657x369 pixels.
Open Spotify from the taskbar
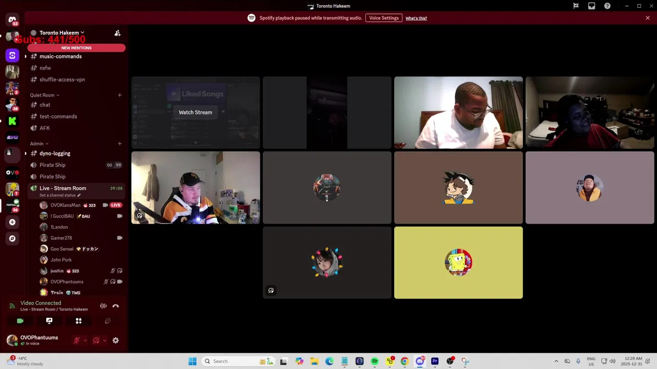click(x=375, y=361)
